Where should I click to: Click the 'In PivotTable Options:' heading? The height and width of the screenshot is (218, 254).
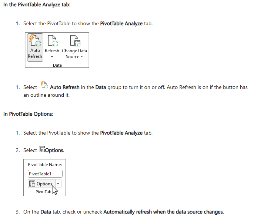tap(28, 114)
